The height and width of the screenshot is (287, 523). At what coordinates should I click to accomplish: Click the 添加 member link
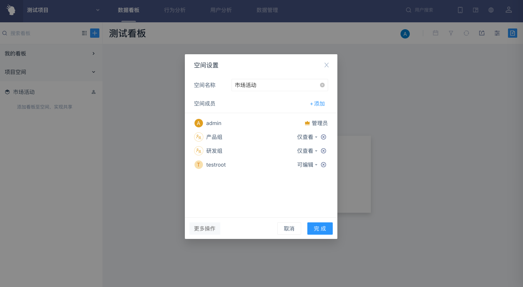(317, 103)
